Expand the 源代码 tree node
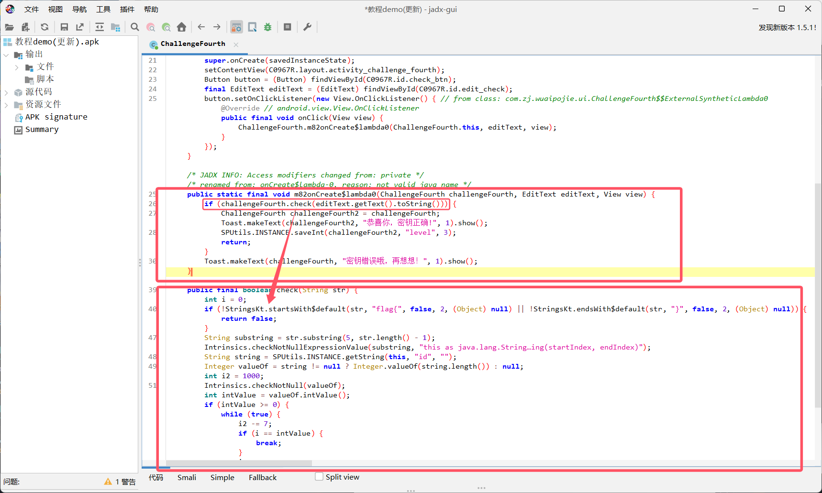Image resolution: width=822 pixels, height=493 pixels. [6, 92]
